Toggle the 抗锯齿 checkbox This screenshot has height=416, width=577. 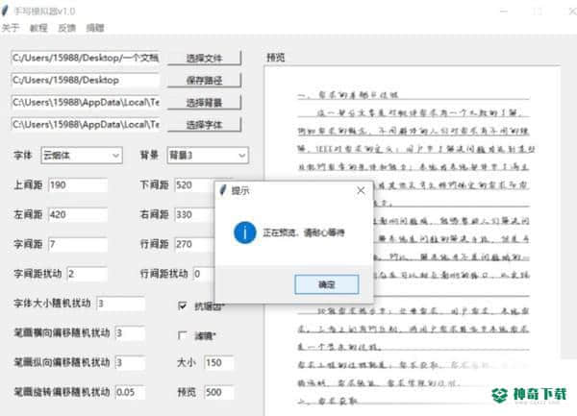(x=183, y=306)
